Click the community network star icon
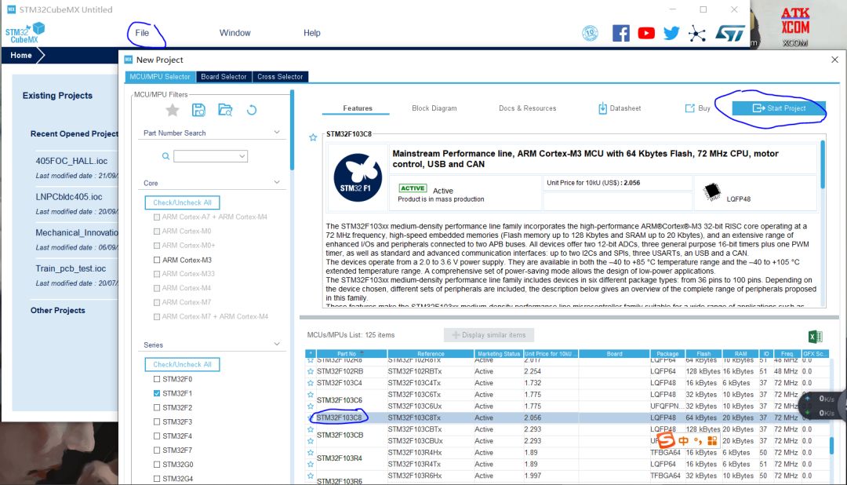This screenshot has height=485, width=847. pyautogui.click(x=697, y=34)
